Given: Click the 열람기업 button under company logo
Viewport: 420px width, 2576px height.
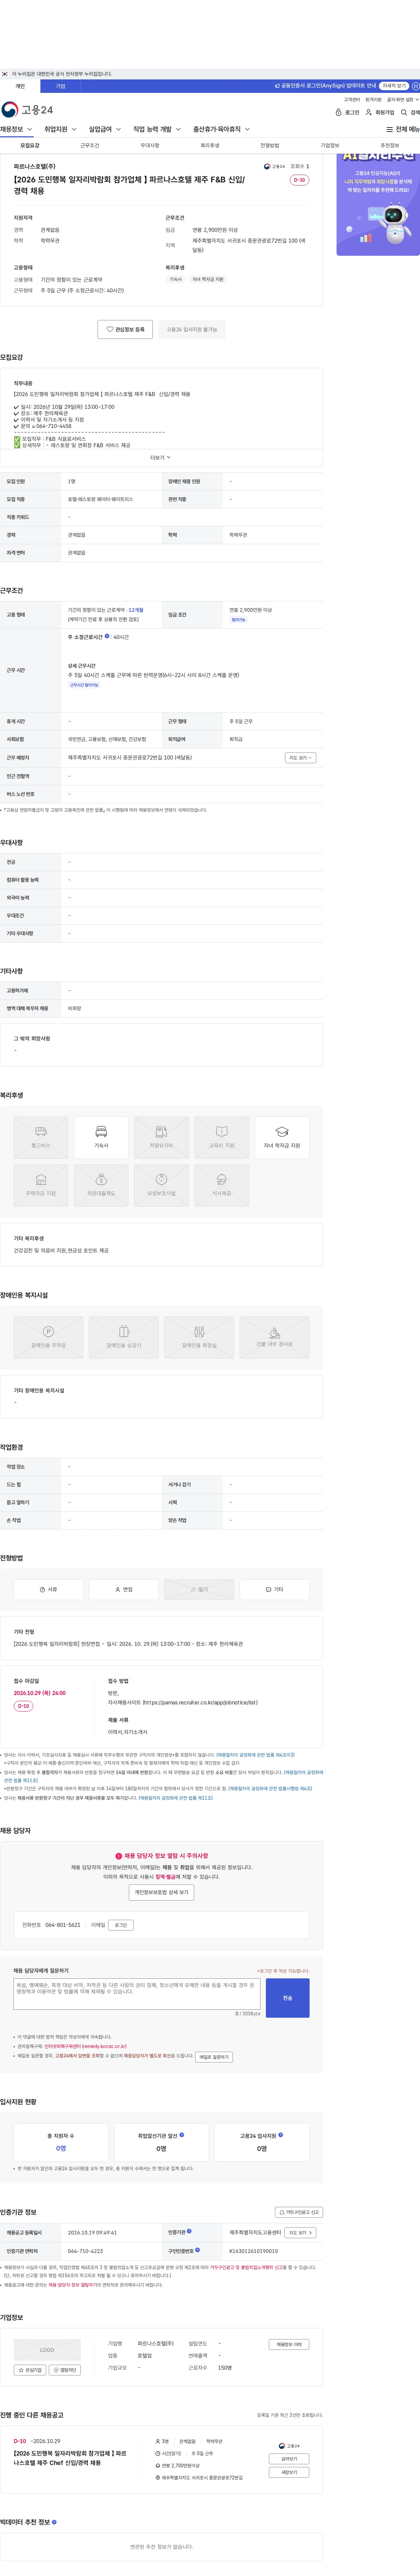Looking at the screenshot, I should [65, 2370].
